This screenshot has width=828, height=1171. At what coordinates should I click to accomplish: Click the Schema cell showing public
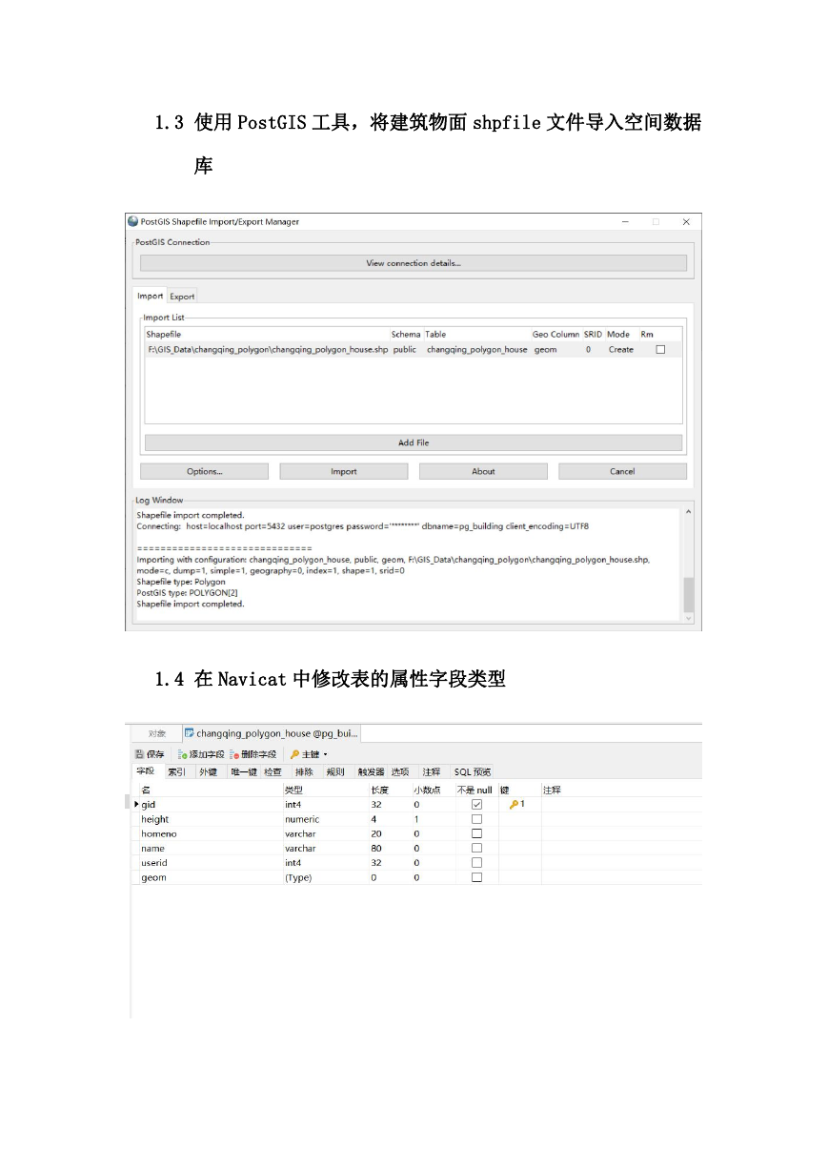tap(404, 350)
